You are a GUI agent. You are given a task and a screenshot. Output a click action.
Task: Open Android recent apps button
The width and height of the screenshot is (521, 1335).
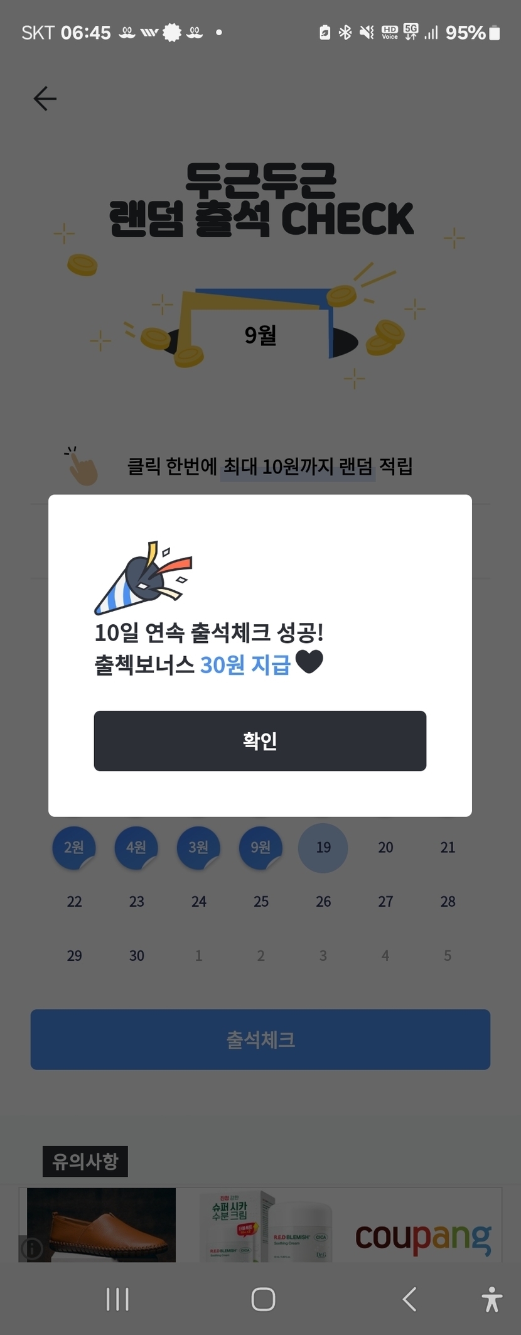click(x=117, y=1299)
